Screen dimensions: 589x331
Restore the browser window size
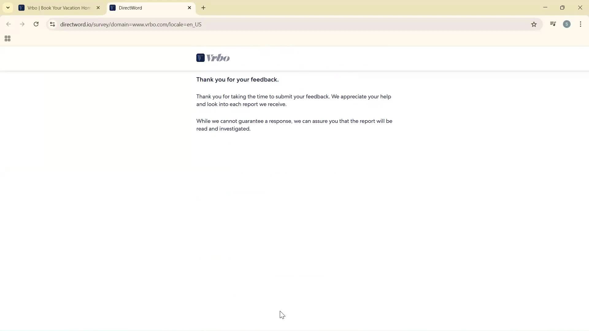coord(563,7)
